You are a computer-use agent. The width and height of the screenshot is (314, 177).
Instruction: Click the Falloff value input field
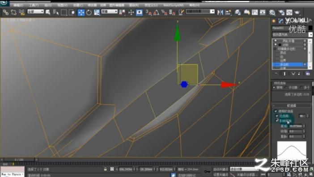coord(296,126)
